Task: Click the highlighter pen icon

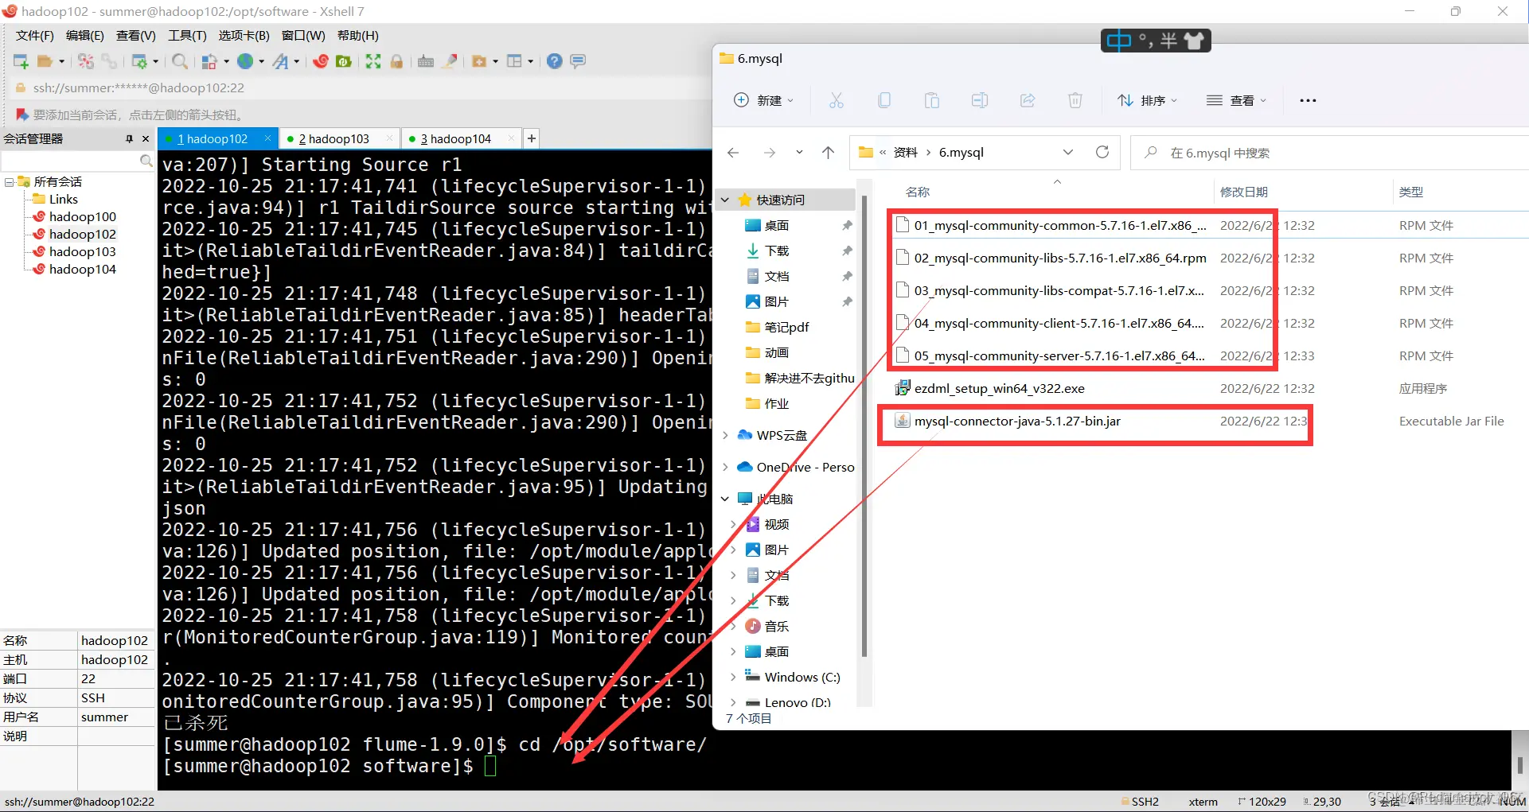Action: pyautogui.click(x=451, y=61)
